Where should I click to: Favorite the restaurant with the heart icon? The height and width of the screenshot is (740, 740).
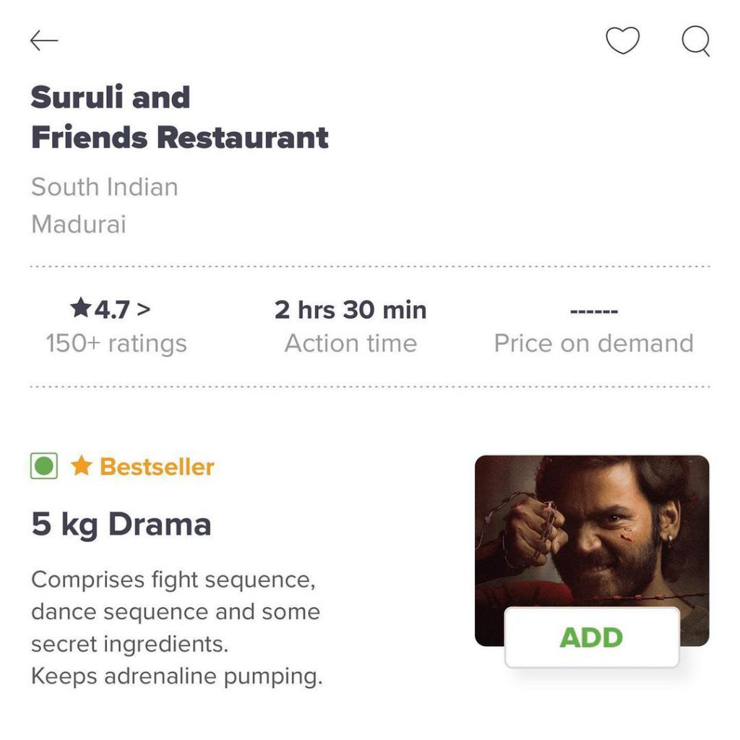pyautogui.click(x=622, y=40)
